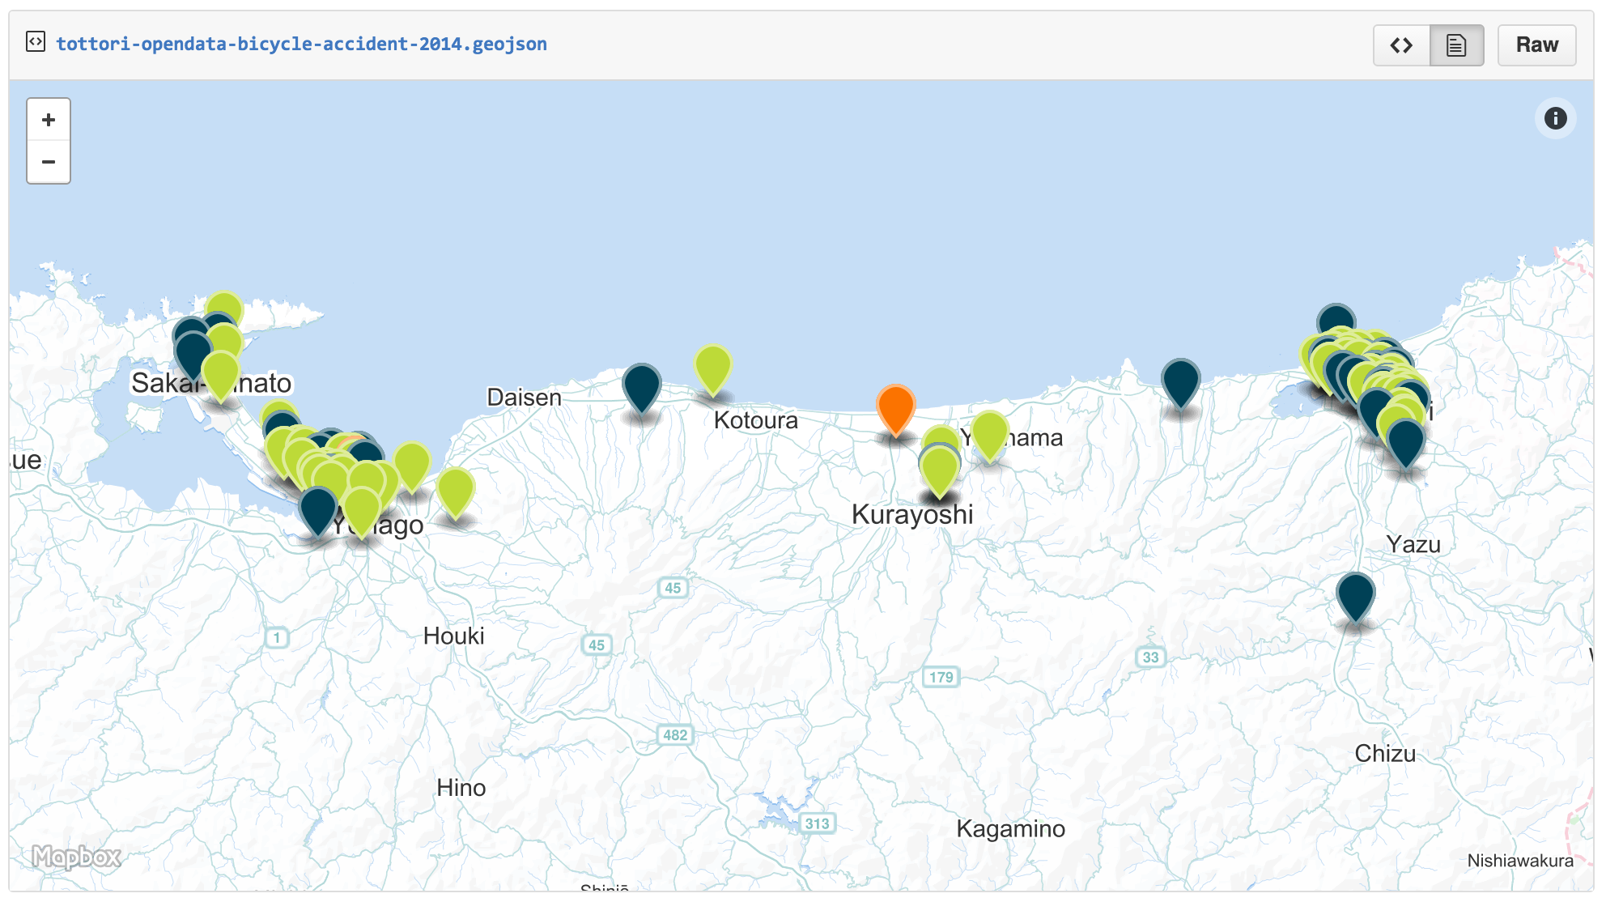The width and height of the screenshot is (1606, 902).
Task: Click route 179 road shield on map
Action: [941, 677]
